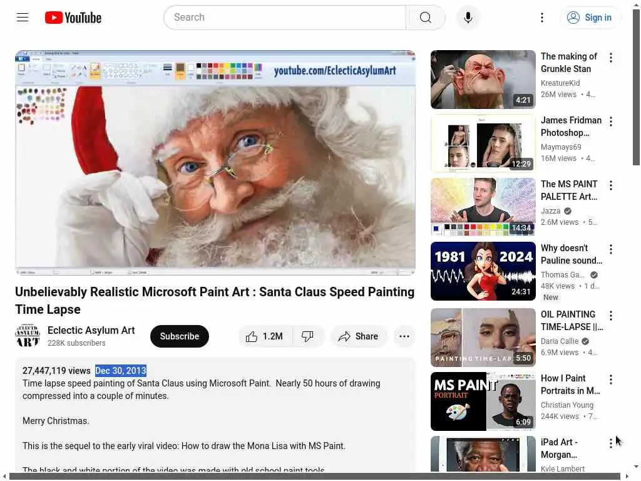Click scroll left arrow of horizontal scrollbar
Screen dimensions: 641x481
coord(4,477)
